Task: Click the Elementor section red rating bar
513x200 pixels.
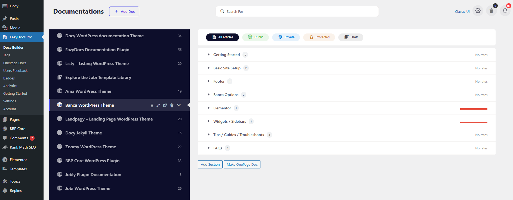Action: coord(474,109)
